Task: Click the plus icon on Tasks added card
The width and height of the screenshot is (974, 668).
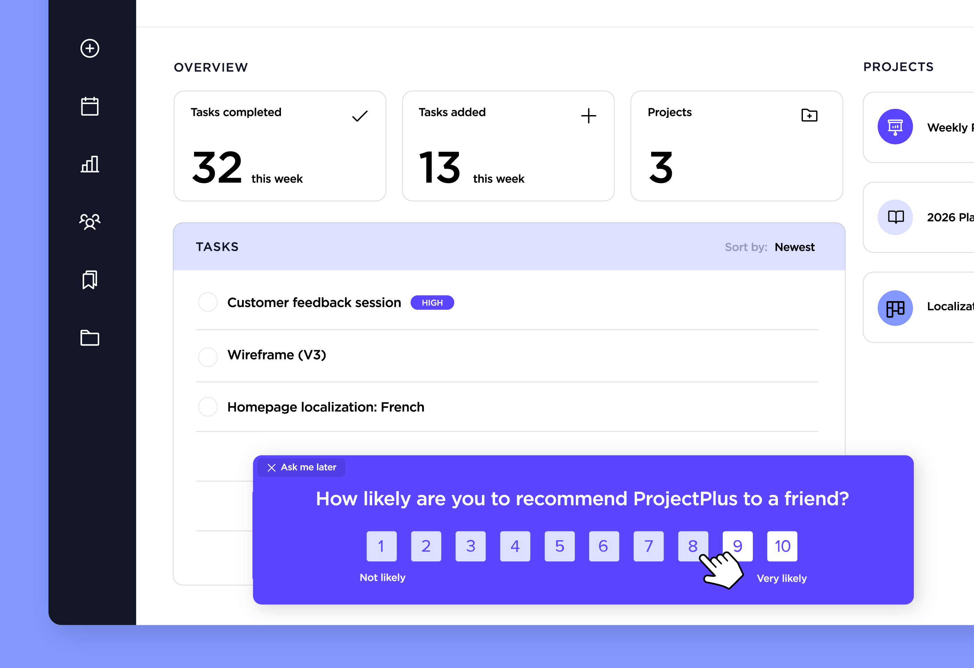Action: (x=588, y=116)
